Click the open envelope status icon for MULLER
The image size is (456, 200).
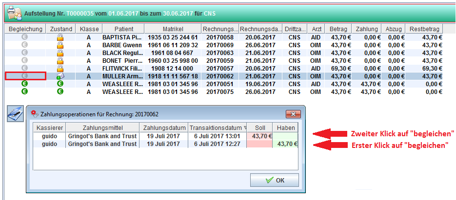(60, 76)
